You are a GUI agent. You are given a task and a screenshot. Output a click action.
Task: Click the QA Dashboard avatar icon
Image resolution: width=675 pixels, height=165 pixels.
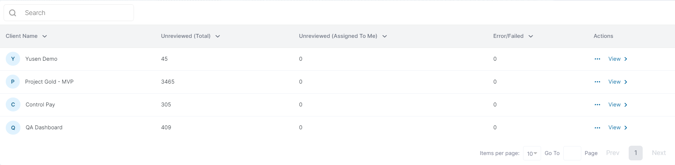point(13,127)
